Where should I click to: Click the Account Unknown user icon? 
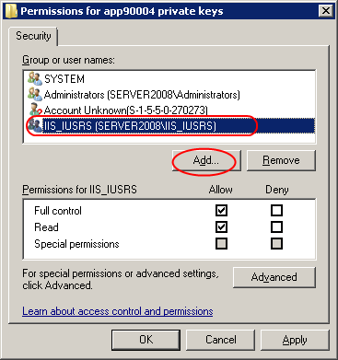click(x=36, y=110)
